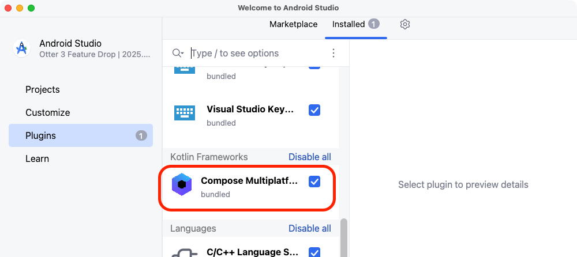Click the plugin list scrollbar thumb

tap(344, 237)
